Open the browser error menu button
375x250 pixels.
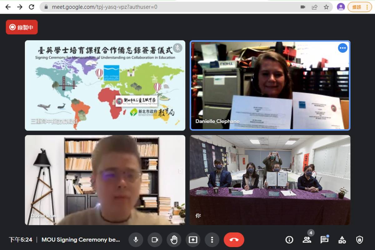360,7
